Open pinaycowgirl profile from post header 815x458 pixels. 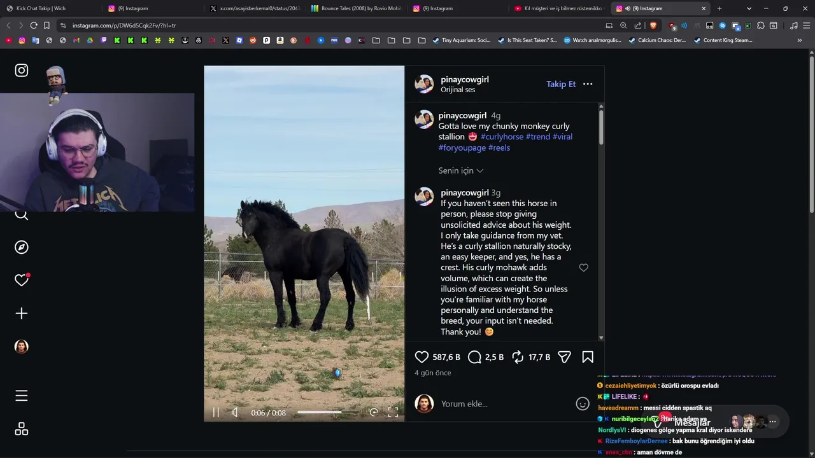click(465, 80)
